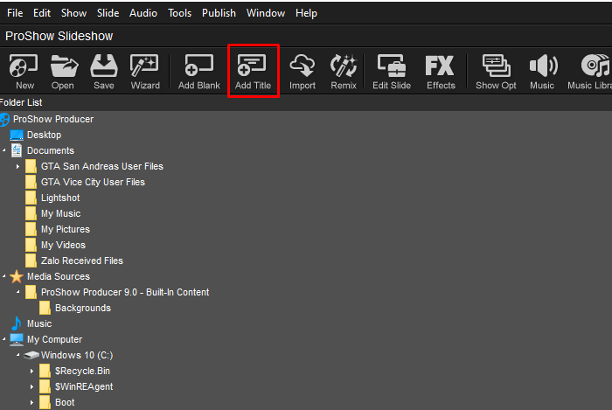The image size is (612, 410).
Task: Open the Show menu
Action: [x=73, y=13]
